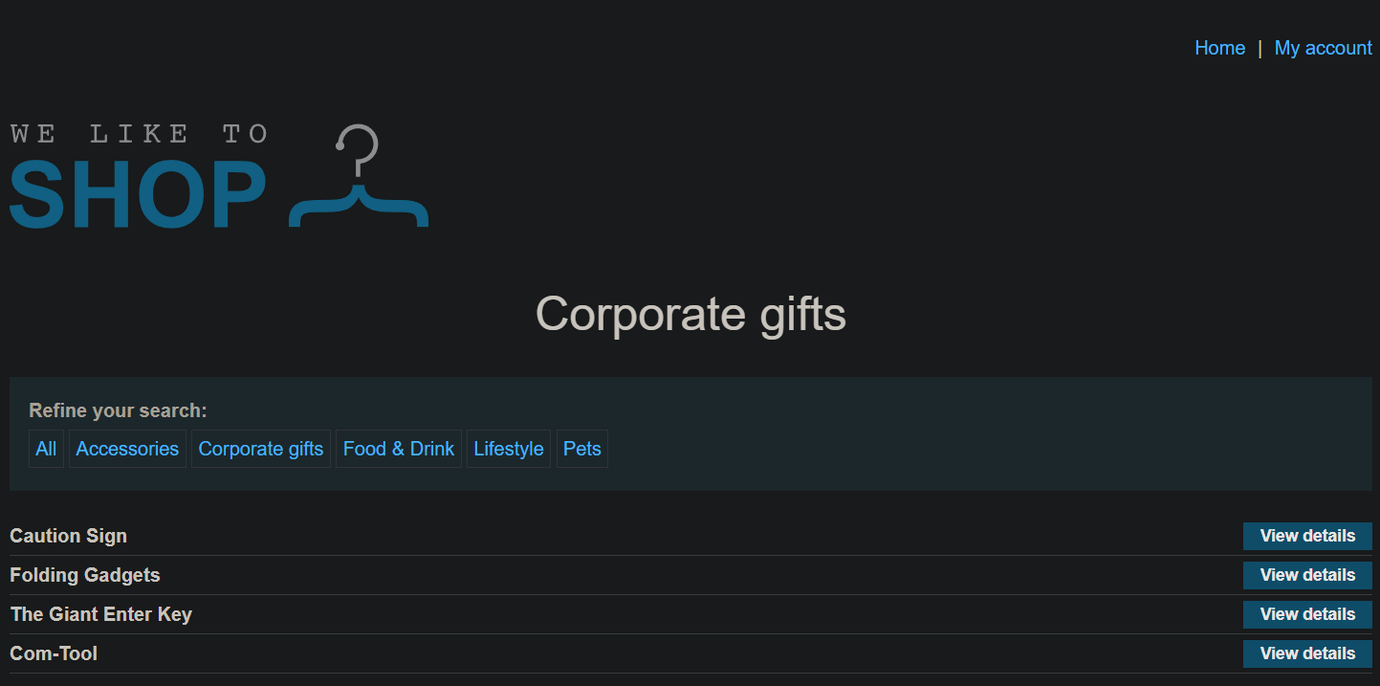
Task: Click The Giant Enter Key product name
Action: (x=101, y=614)
